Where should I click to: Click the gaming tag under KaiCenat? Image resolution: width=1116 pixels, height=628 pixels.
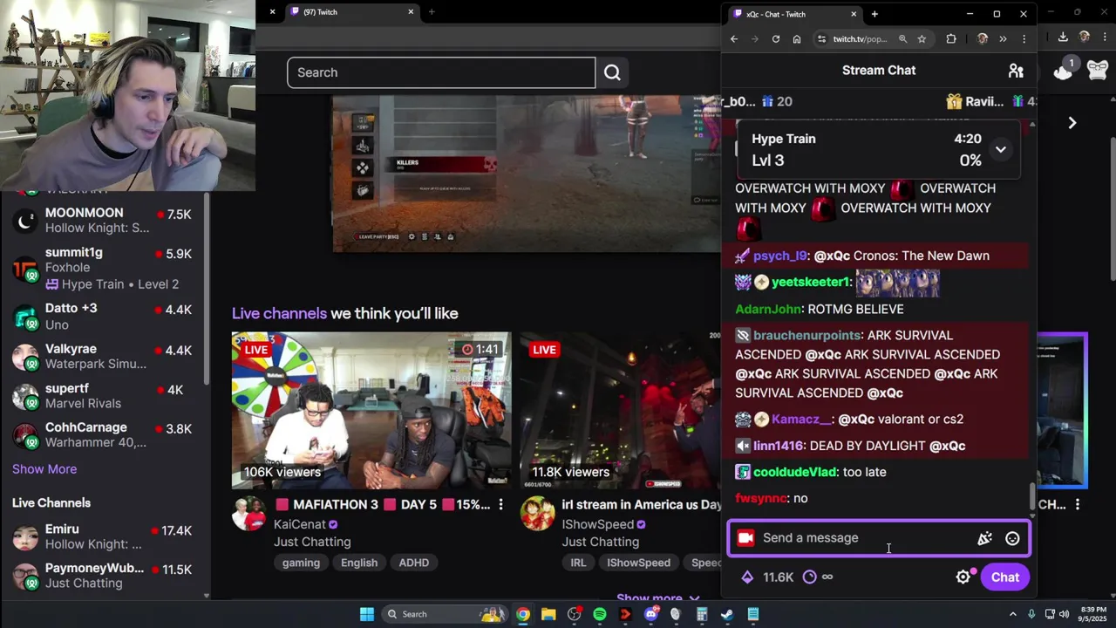(301, 563)
